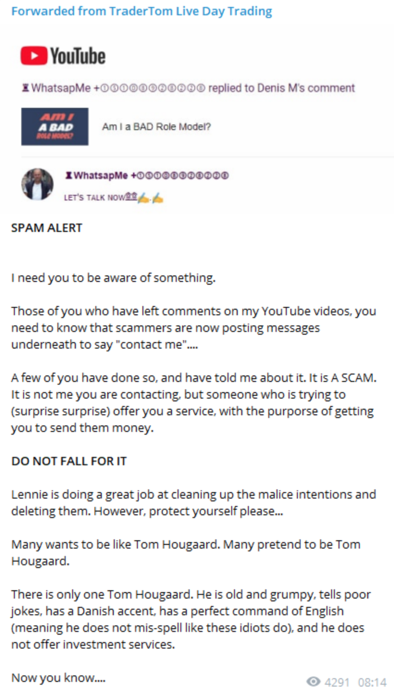Open the forwarded-from TraderTom Live Day Trading link

pyautogui.click(x=142, y=11)
